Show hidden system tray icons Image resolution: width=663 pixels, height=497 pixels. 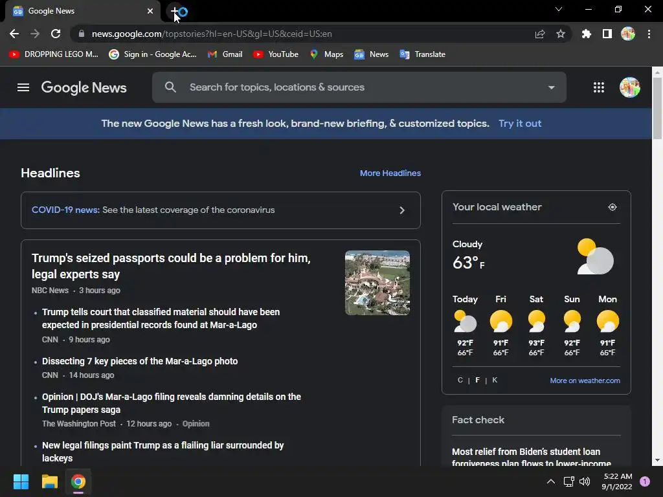click(x=551, y=481)
